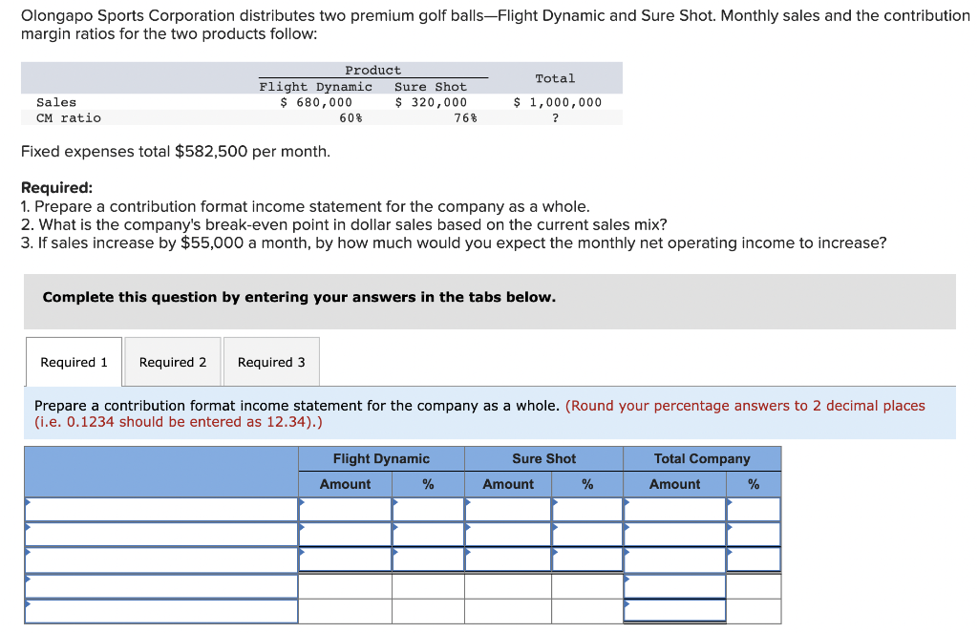Click third row Flight Dynamic % field
The height and width of the screenshot is (633, 978).
coord(428,559)
